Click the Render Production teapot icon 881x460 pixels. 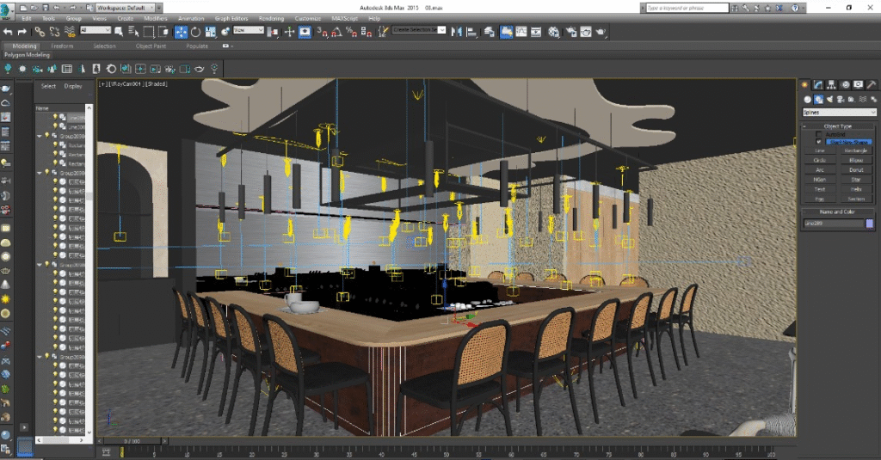click(599, 32)
